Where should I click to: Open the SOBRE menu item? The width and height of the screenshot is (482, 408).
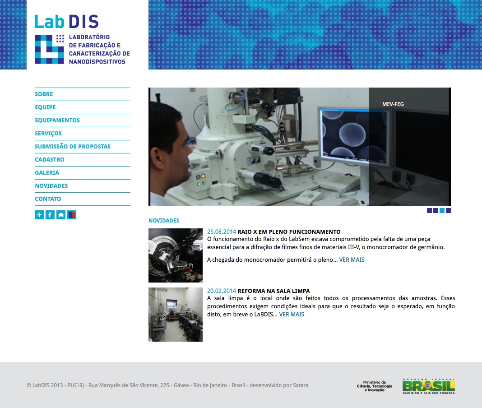[x=83, y=94]
